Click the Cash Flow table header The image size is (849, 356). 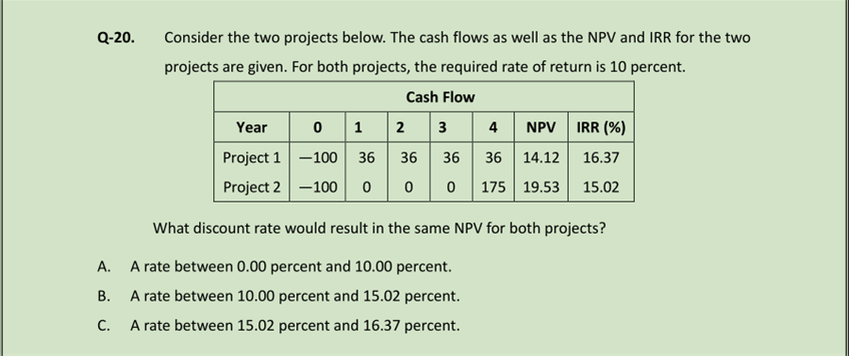coord(441,97)
